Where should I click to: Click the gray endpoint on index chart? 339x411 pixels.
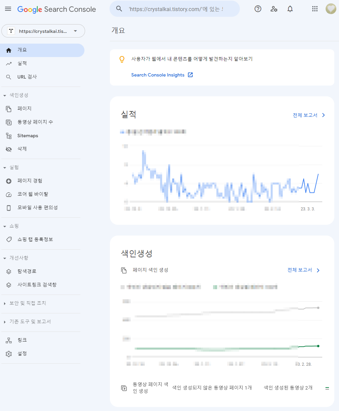pyautogui.click(x=318, y=308)
